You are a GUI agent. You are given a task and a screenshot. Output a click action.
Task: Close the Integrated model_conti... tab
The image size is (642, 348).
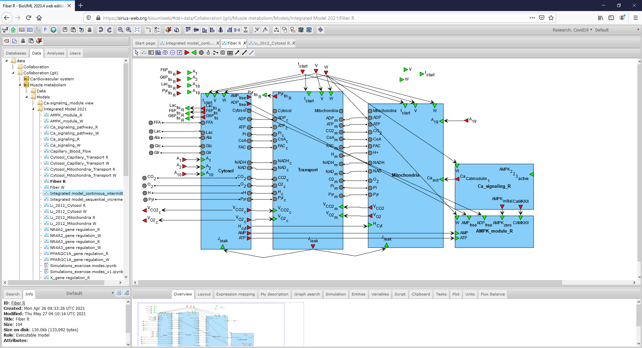(x=218, y=43)
